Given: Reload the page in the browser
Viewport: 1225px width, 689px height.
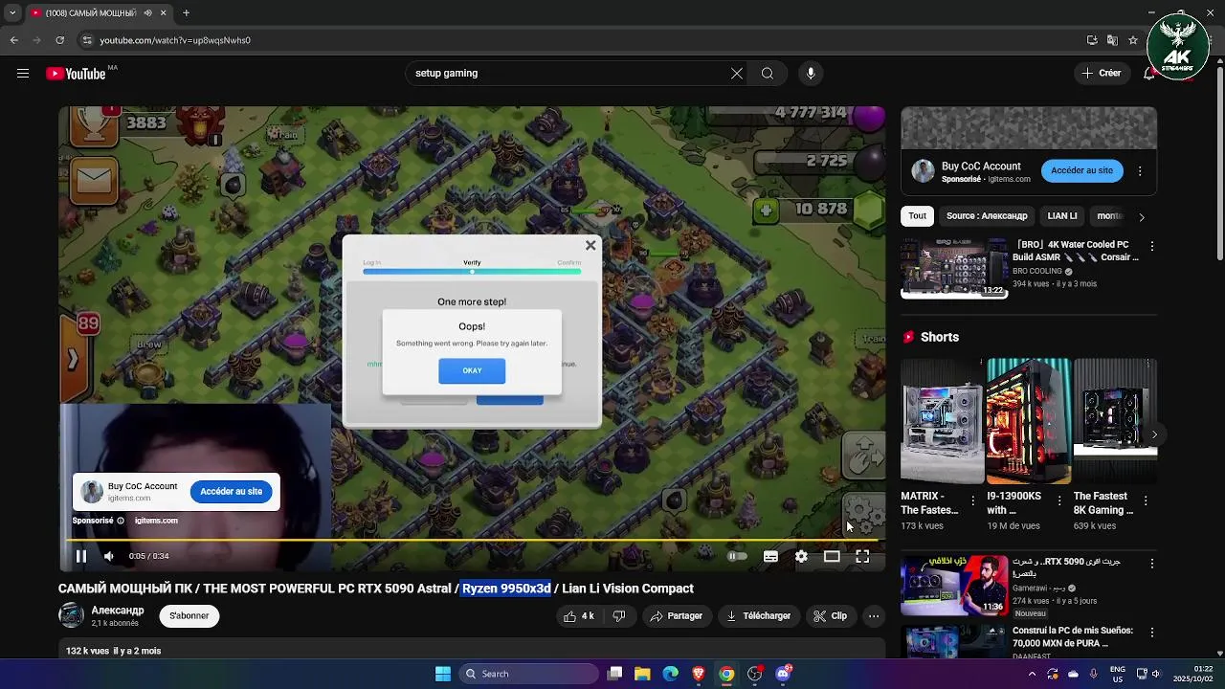Looking at the screenshot, I should point(60,40).
